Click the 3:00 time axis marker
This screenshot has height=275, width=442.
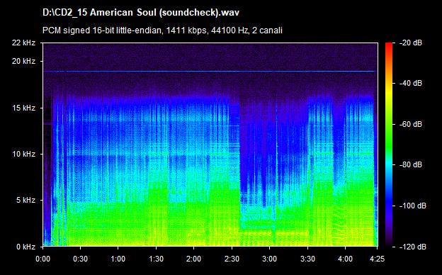tap(269, 259)
